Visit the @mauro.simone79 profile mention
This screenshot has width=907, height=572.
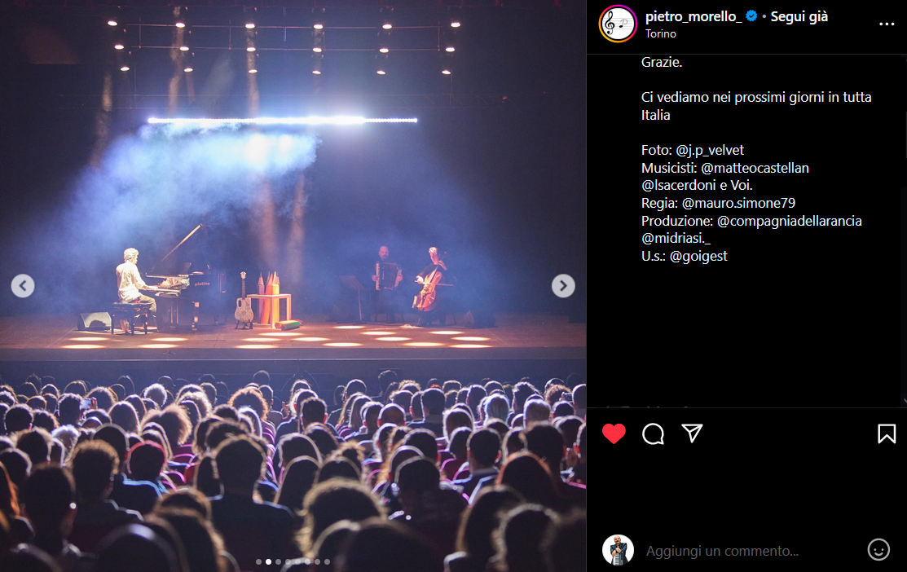click(738, 204)
